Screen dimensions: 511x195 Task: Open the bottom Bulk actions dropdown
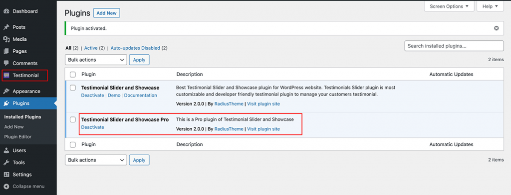coord(96,160)
